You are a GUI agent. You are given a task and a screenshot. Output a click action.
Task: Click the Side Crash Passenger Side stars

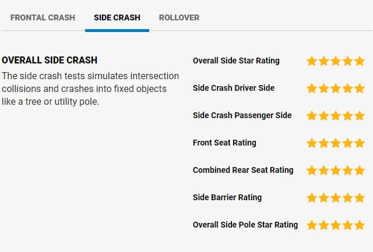(336, 116)
